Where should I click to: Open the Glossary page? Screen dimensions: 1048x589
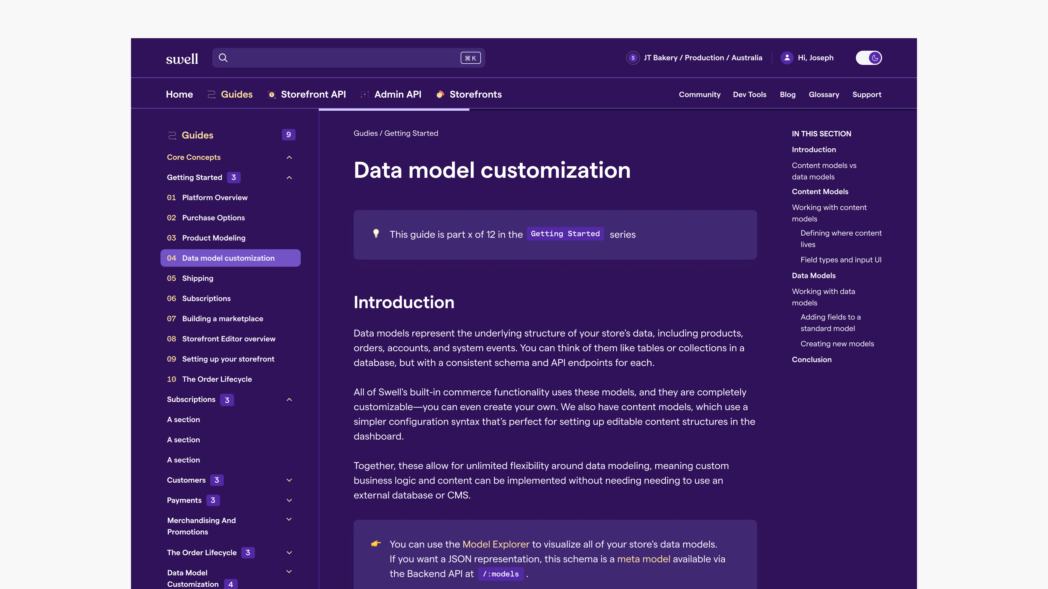click(x=824, y=95)
